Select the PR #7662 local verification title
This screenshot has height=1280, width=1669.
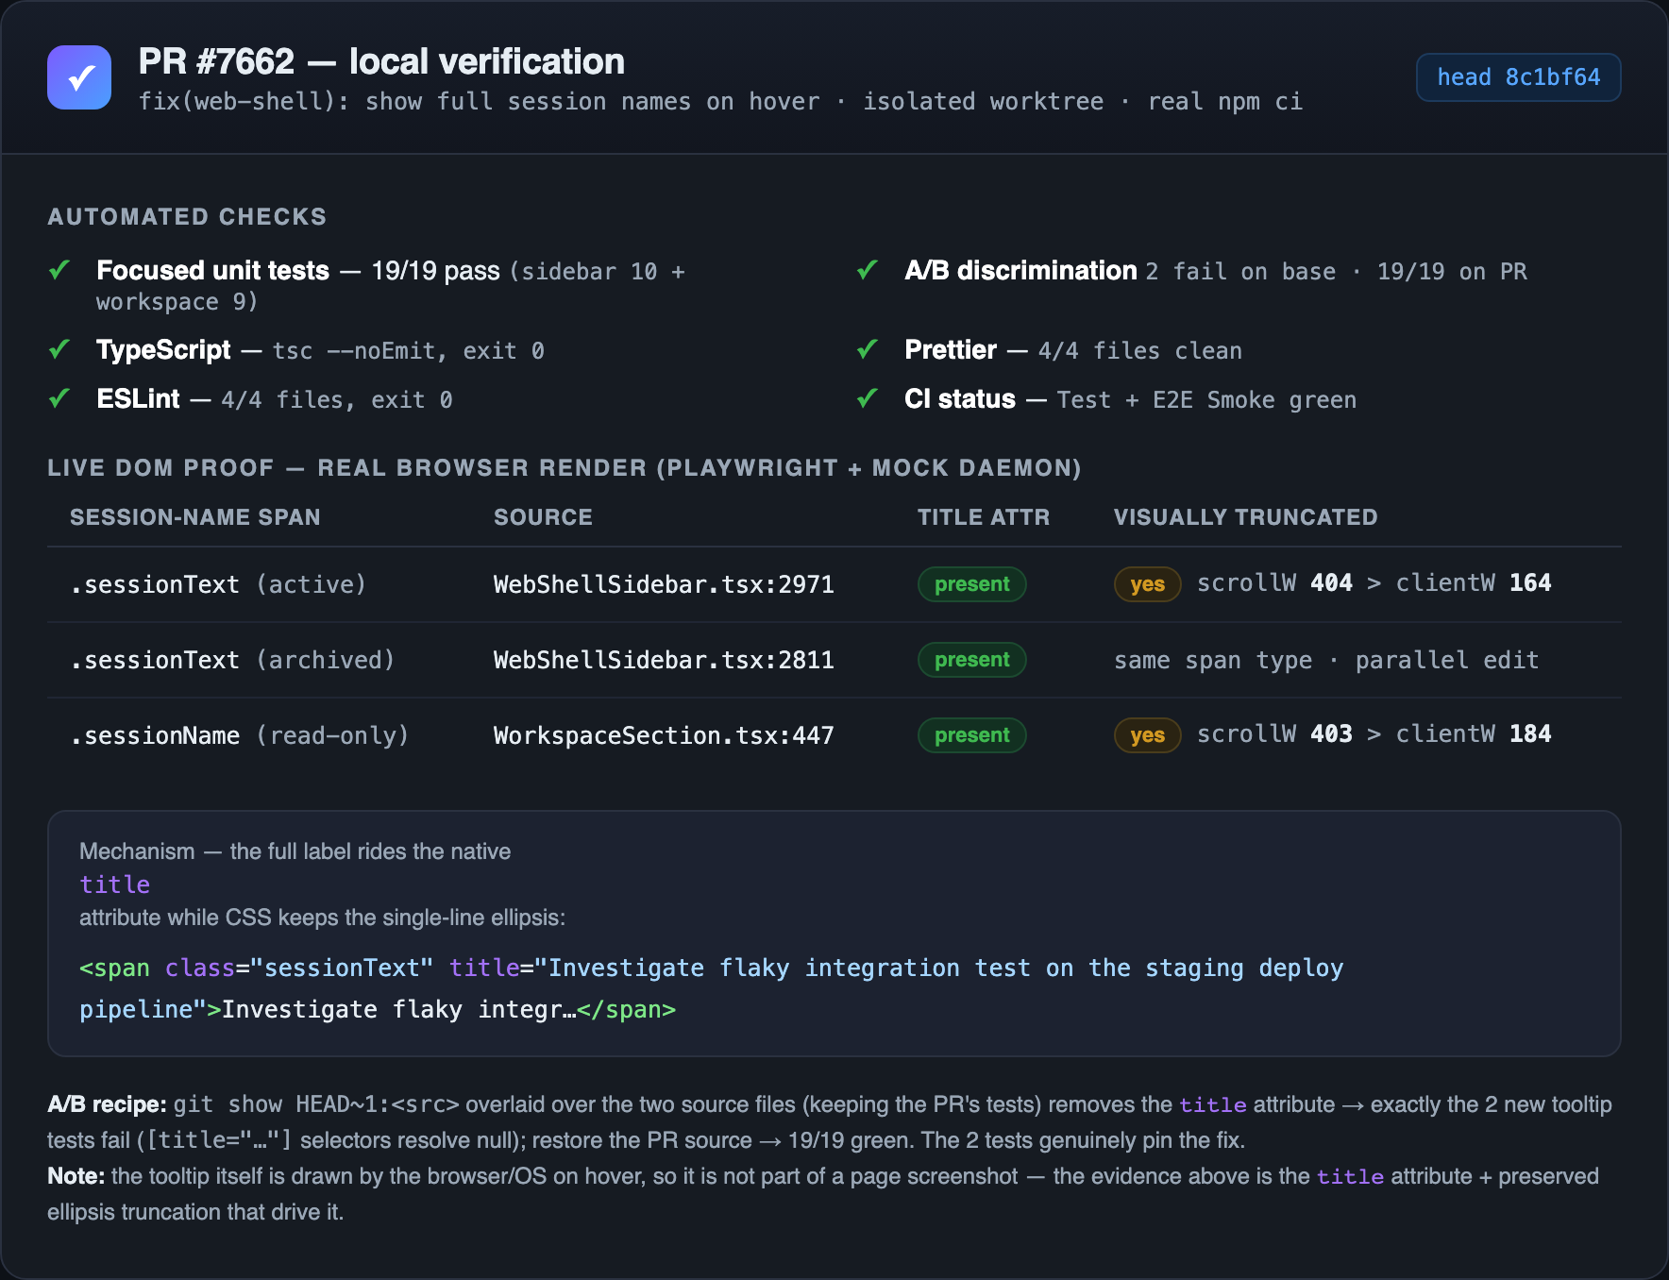pos(381,61)
